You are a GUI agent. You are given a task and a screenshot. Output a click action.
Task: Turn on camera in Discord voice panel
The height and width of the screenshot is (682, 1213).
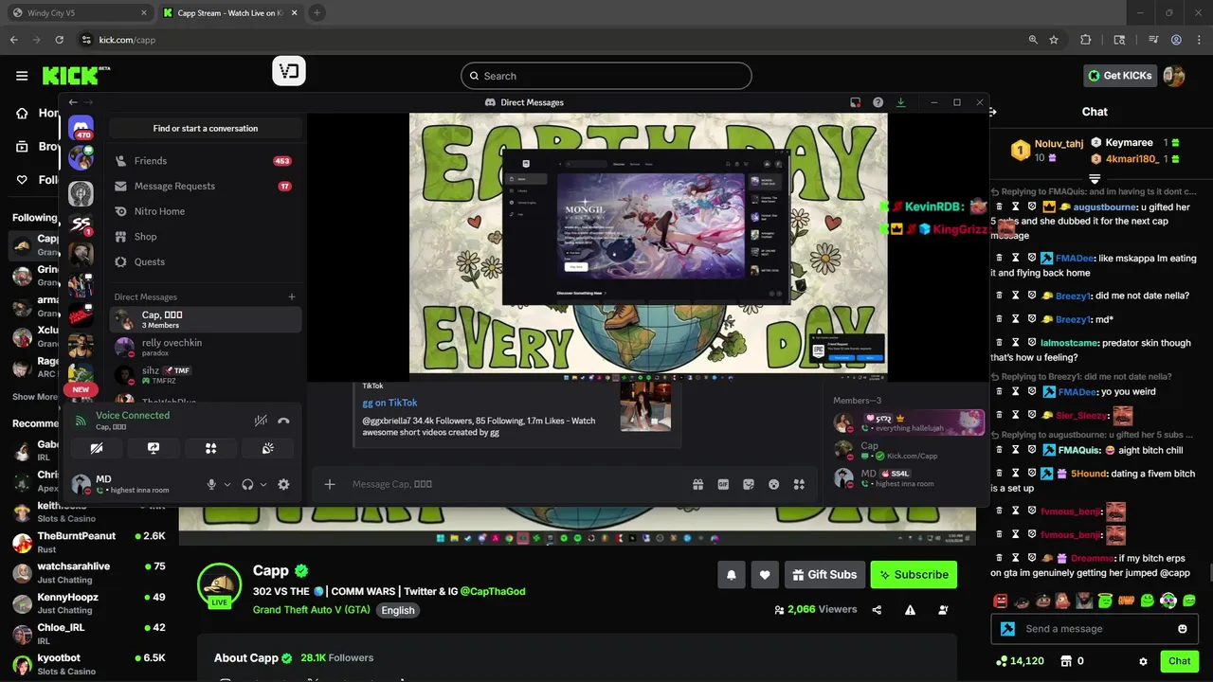(96, 448)
